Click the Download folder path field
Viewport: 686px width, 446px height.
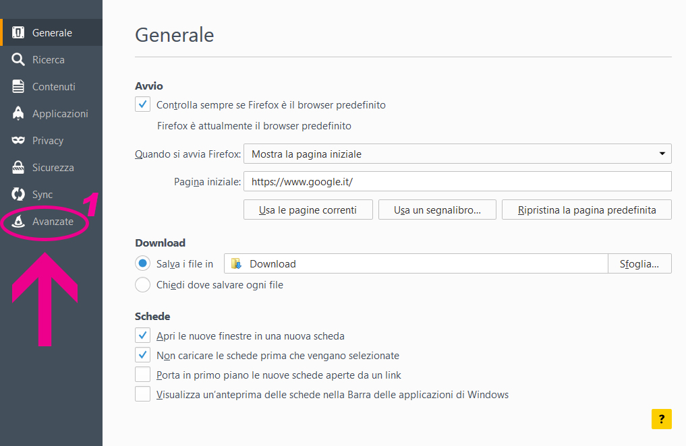pyautogui.click(x=416, y=263)
